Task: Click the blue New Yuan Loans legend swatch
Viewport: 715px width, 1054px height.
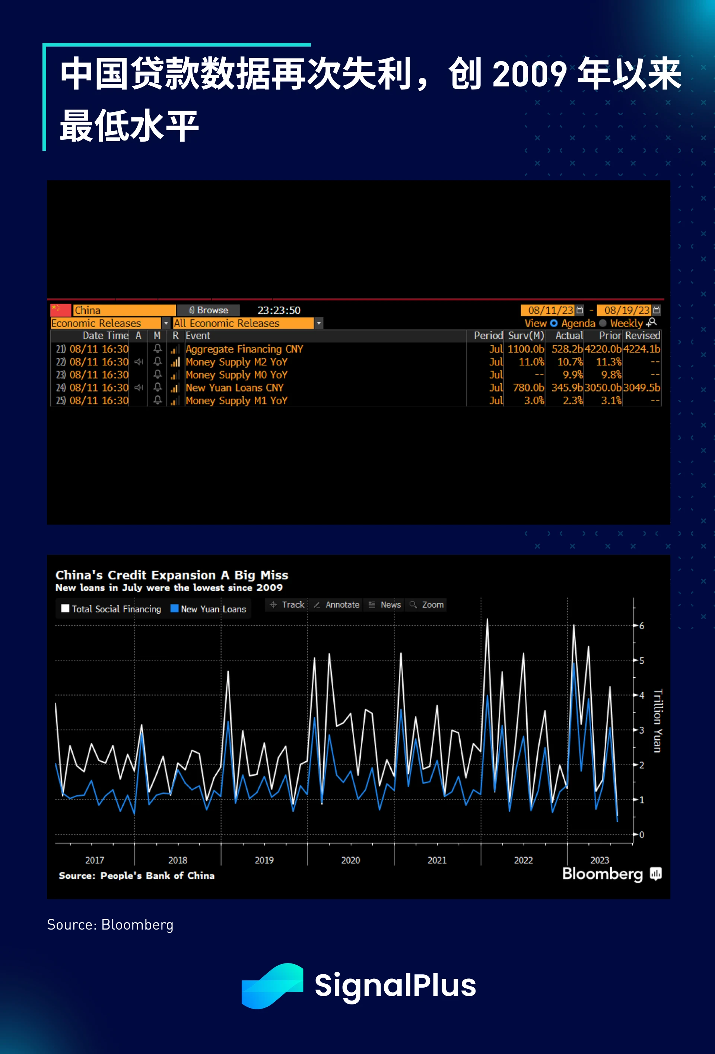Action: [x=174, y=609]
